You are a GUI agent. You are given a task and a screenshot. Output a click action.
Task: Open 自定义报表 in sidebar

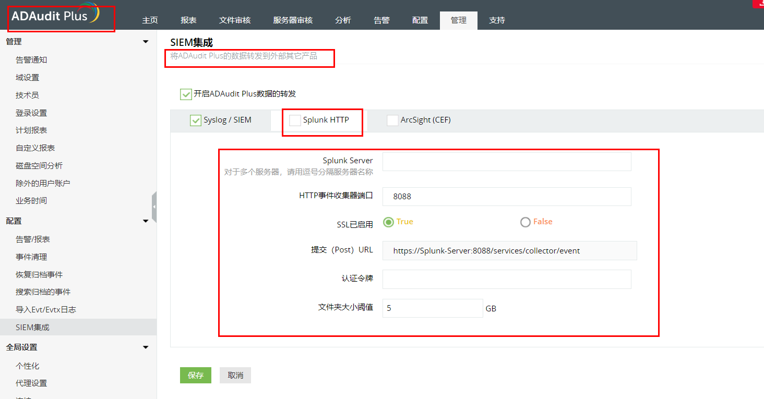35,148
